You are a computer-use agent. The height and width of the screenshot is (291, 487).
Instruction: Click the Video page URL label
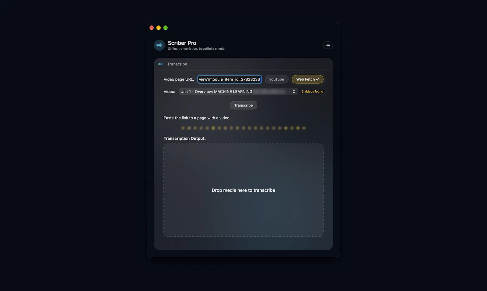click(179, 79)
